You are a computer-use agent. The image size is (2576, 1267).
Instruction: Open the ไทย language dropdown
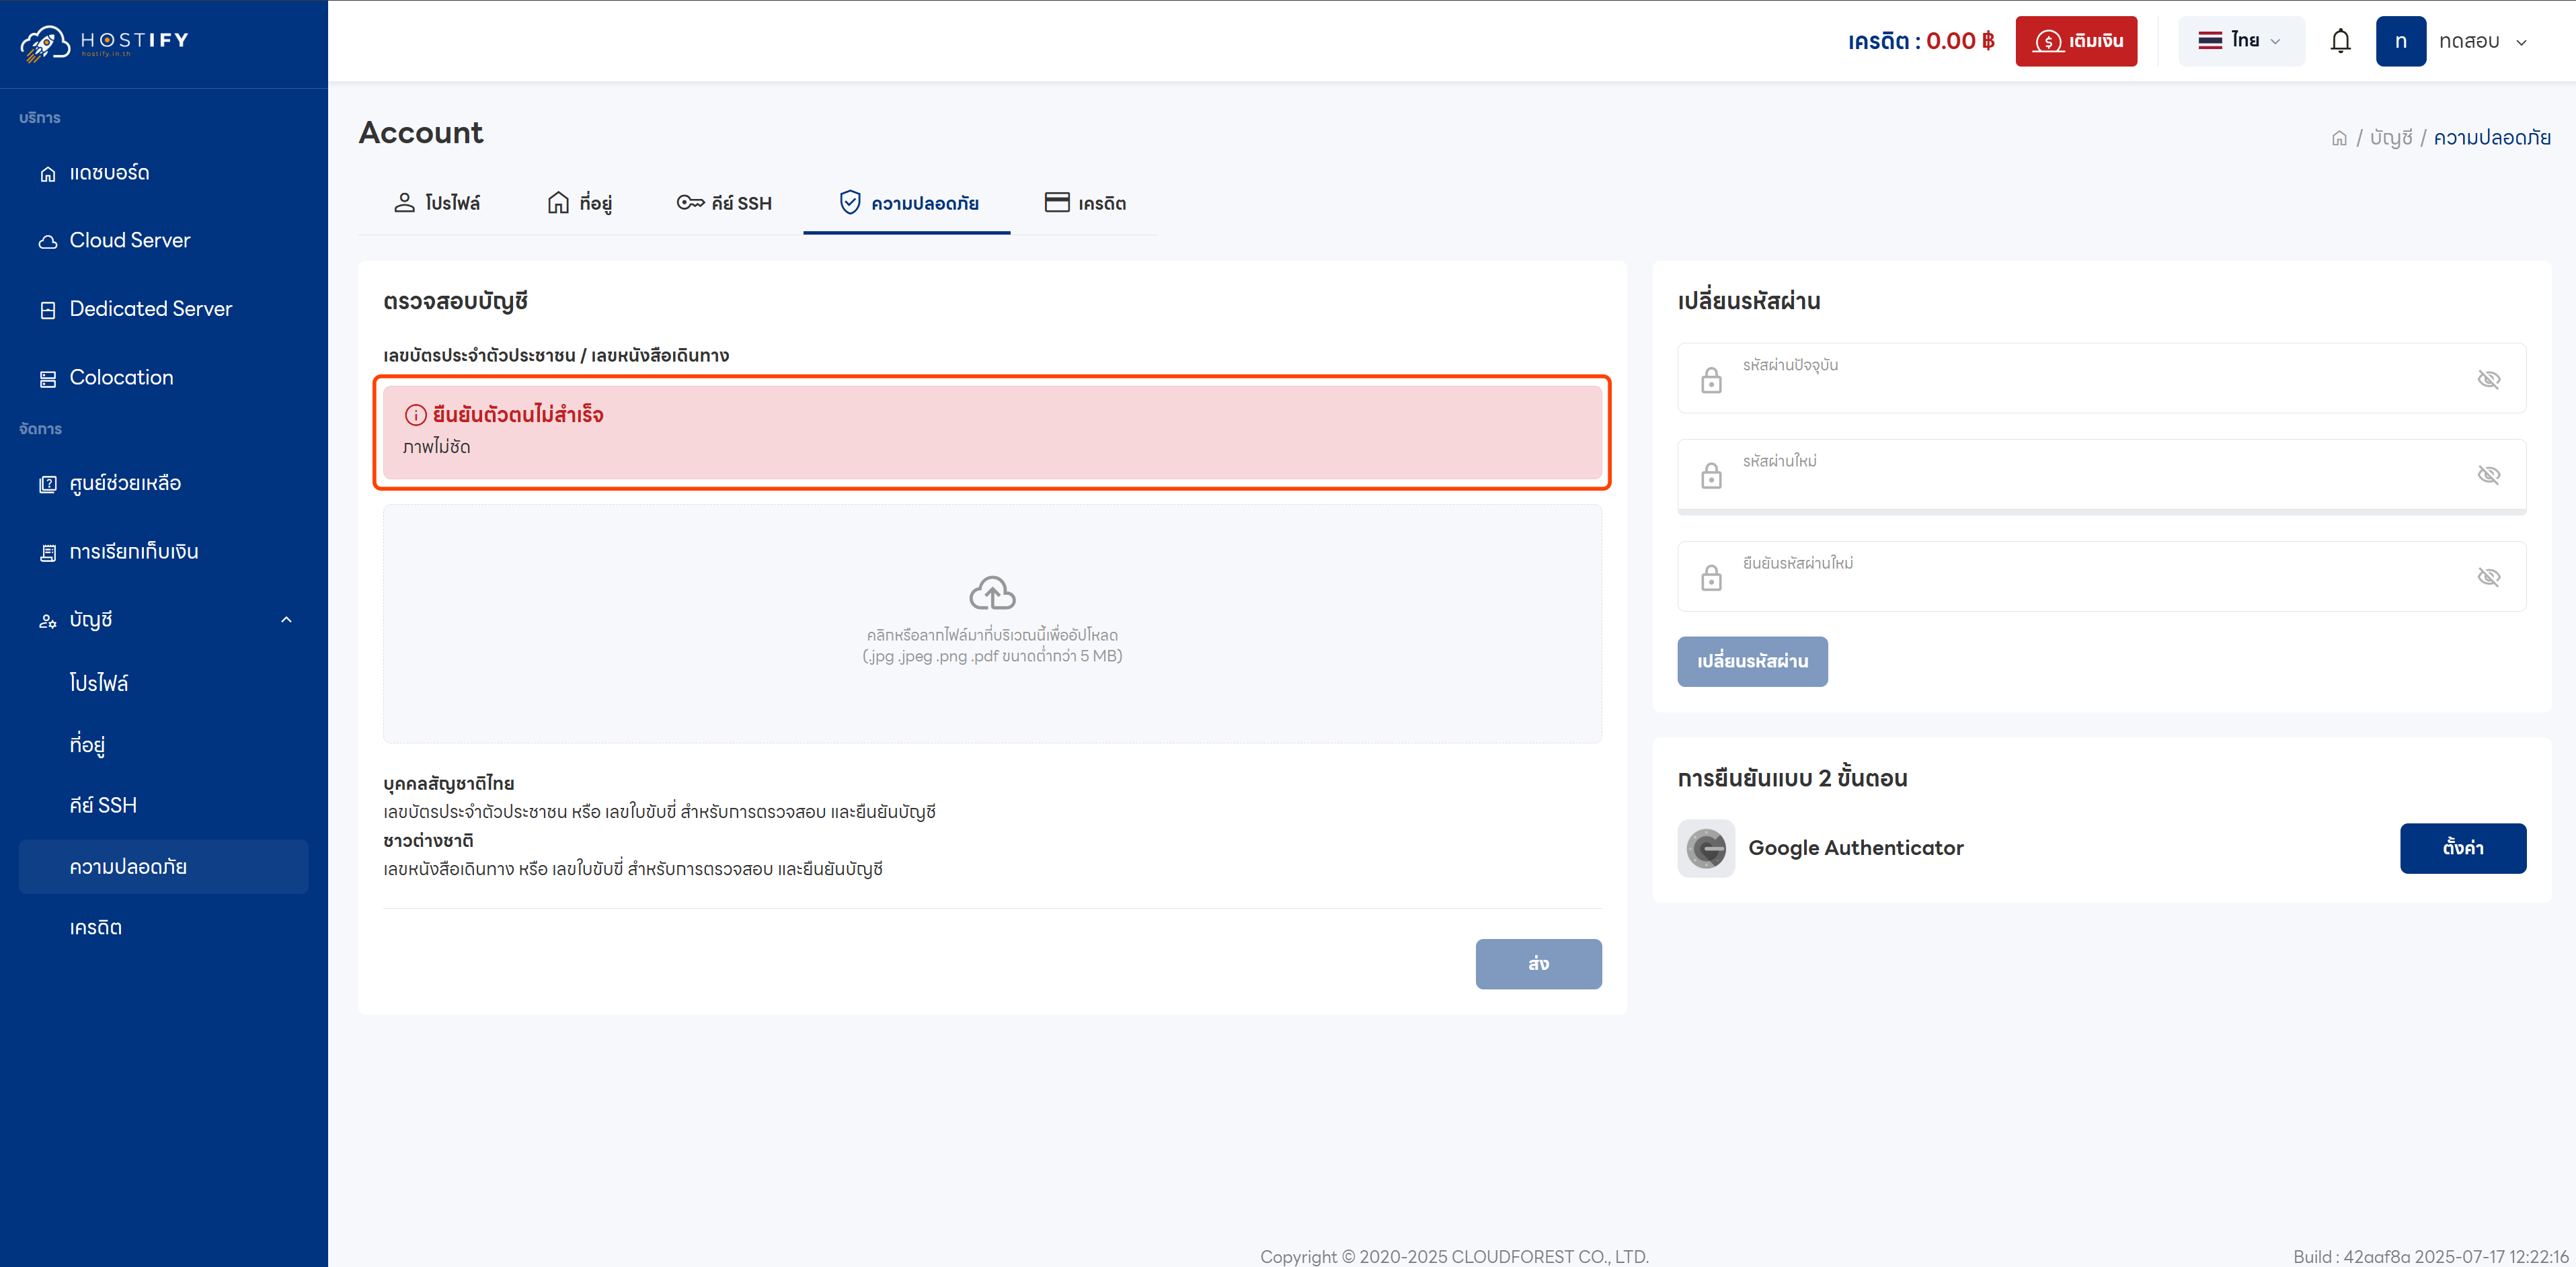(2240, 41)
